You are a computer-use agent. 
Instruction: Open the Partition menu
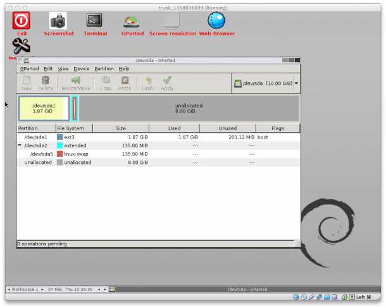[104, 69]
